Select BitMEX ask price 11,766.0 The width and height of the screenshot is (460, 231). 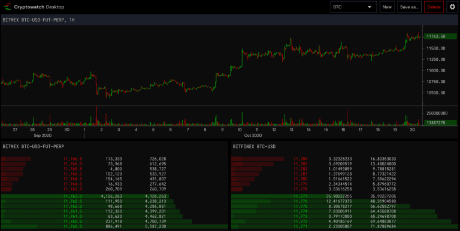[72, 164]
